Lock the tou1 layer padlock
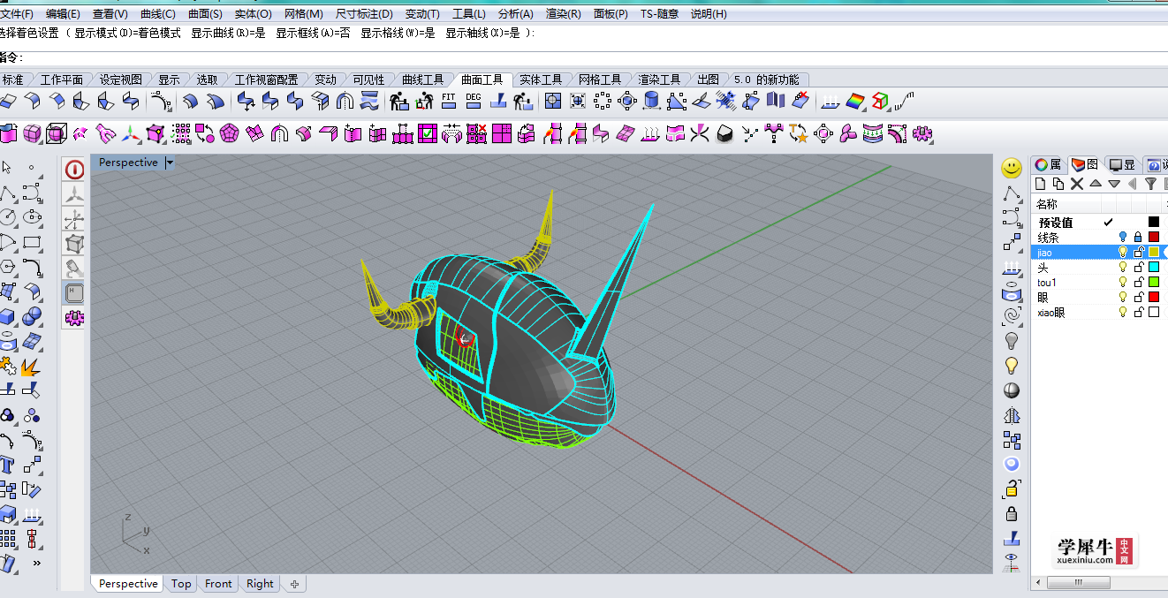1168x598 pixels. 1138,283
